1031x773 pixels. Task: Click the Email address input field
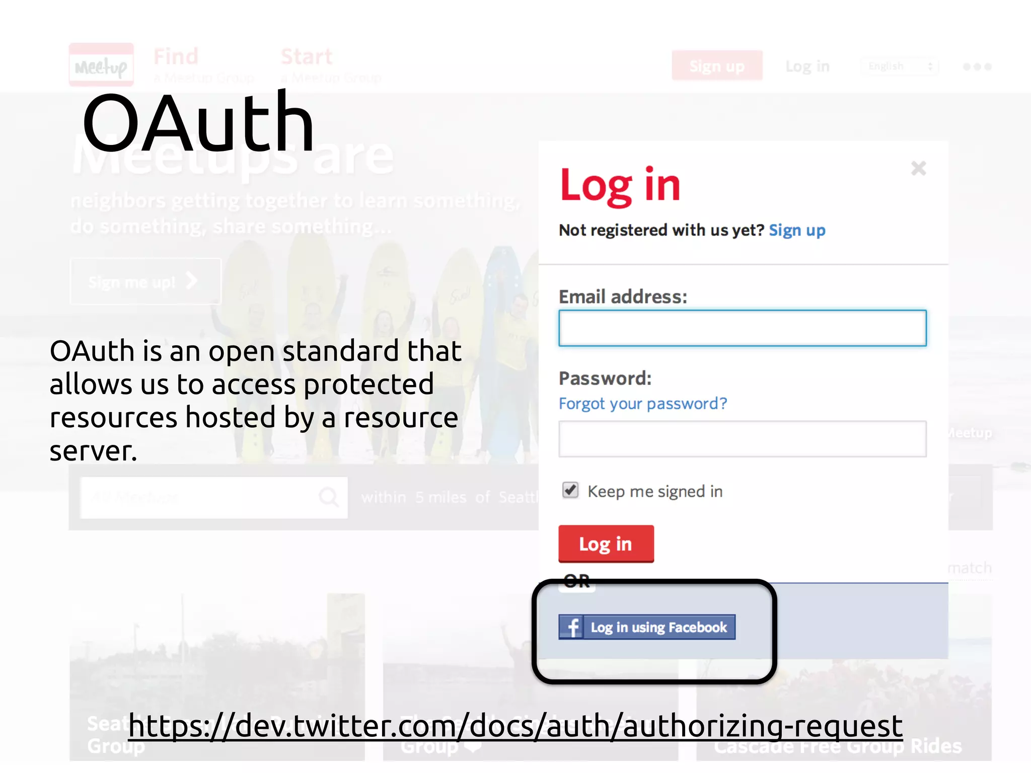[x=743, y=328]
